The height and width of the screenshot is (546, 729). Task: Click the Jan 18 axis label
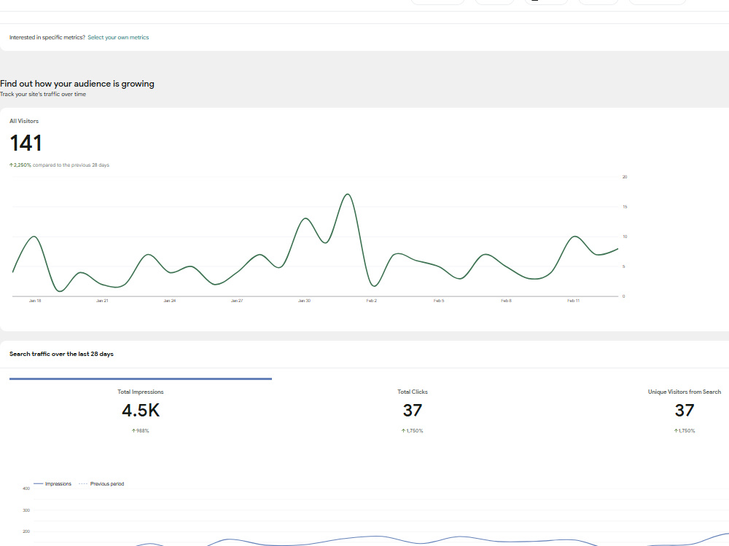[x=35, y=301]
